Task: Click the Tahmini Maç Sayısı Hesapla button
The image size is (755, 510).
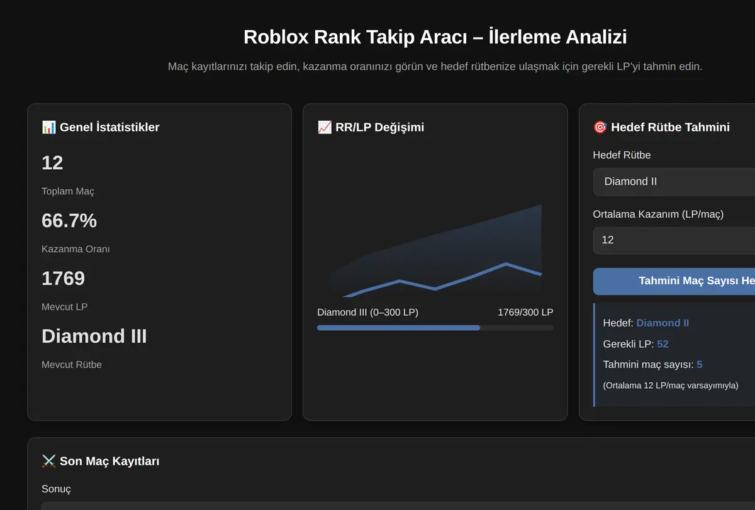Action: [x=674, y=281]
